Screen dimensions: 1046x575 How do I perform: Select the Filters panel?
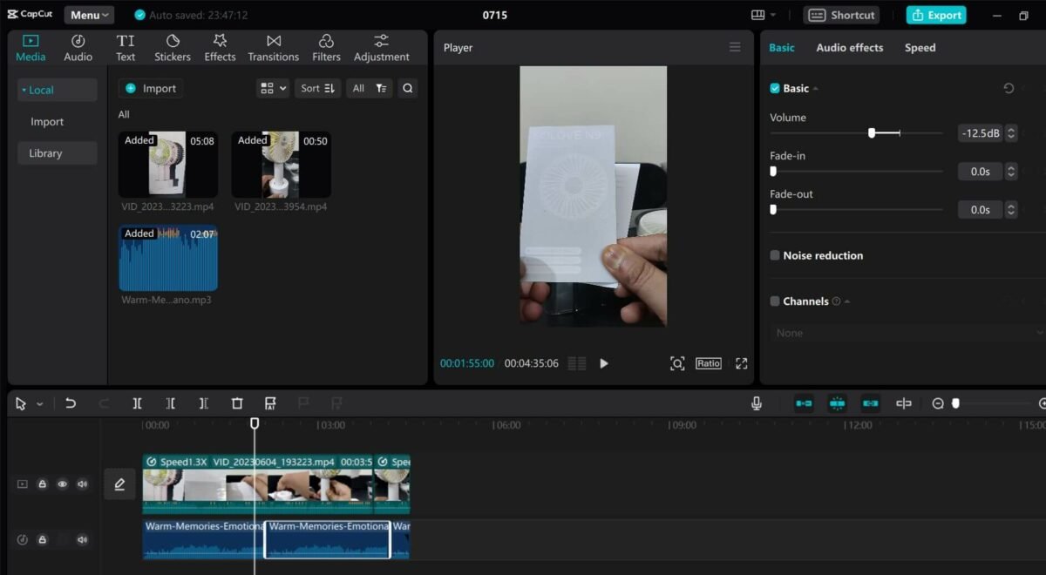(x=326, y=47)
